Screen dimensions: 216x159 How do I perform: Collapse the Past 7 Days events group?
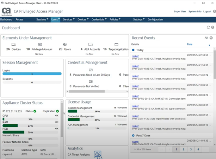(133, 136)
